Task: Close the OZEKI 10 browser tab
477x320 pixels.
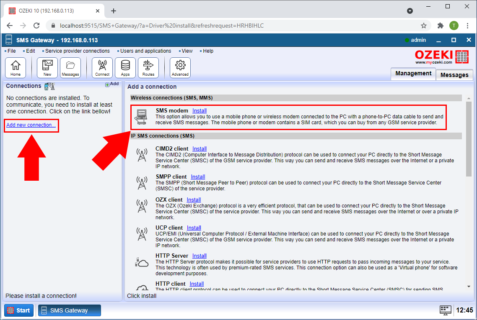Action: (97, 11)
